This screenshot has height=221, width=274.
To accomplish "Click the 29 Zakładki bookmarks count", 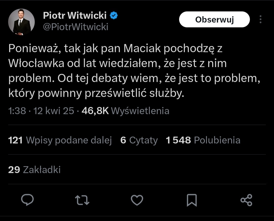I will [x=34, y=170].
